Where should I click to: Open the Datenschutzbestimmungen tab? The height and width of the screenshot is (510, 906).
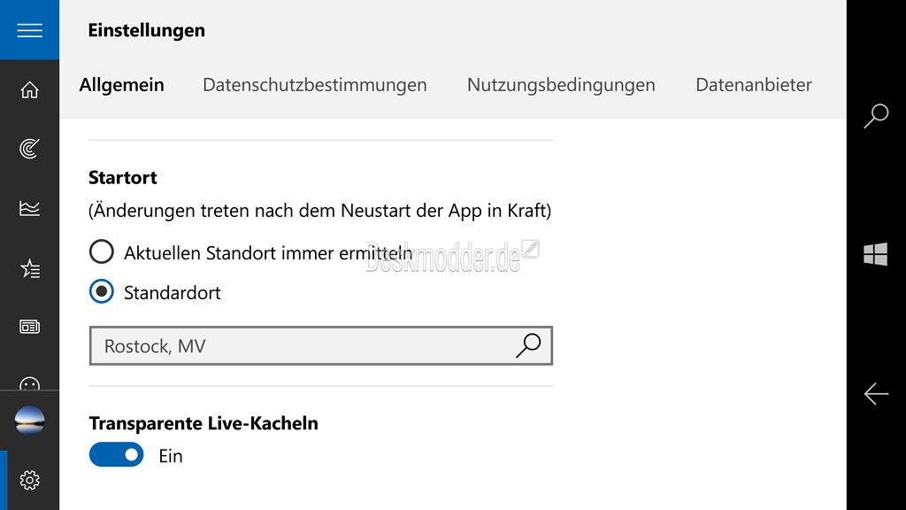click(314, 85)
